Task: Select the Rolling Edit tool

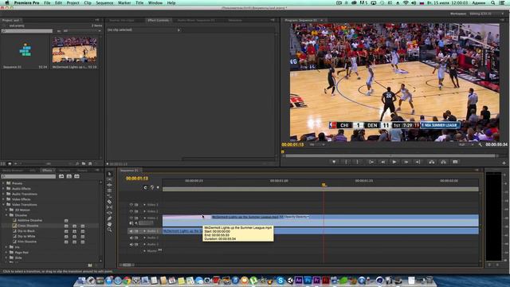Action: coord(110,191)
